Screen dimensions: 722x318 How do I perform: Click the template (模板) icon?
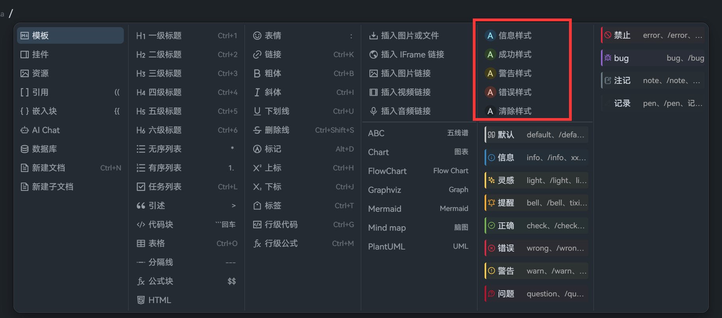(24, 35)
